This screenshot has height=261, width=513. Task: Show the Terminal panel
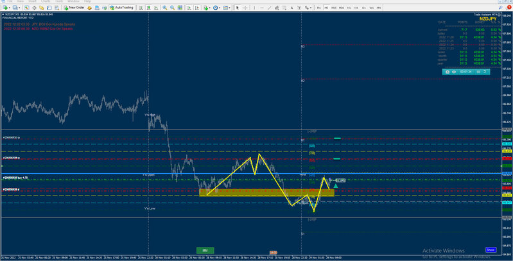tap(49, 8)
